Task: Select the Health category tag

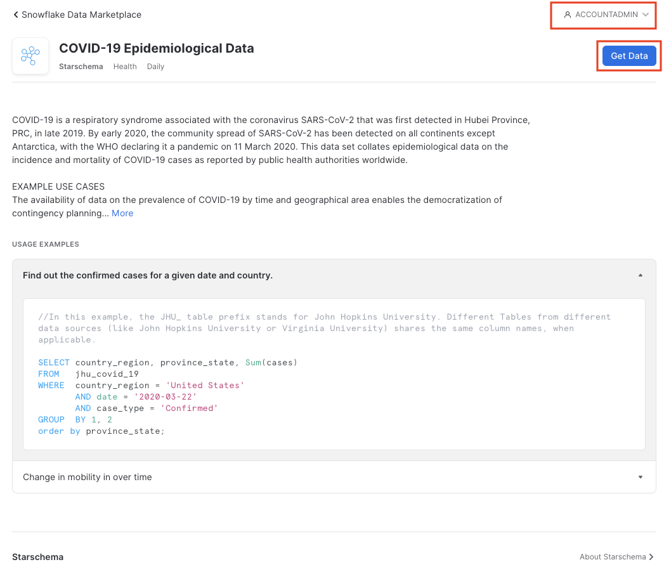Action: pyautogui.click(x=125, y=67)
